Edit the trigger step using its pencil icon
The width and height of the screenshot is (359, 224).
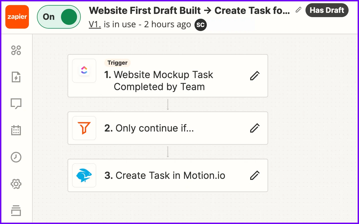coord(254,76)
